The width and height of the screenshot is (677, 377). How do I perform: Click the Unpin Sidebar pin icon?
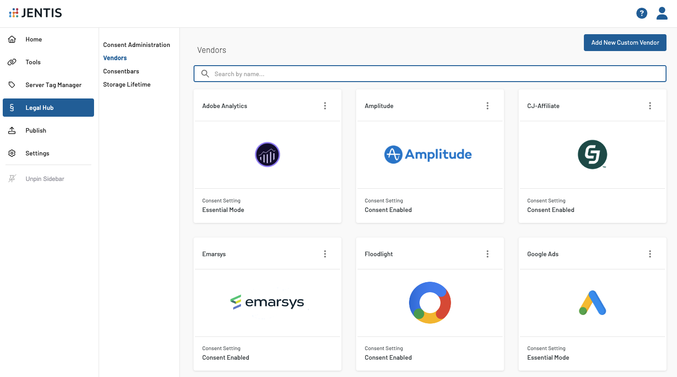12,179
